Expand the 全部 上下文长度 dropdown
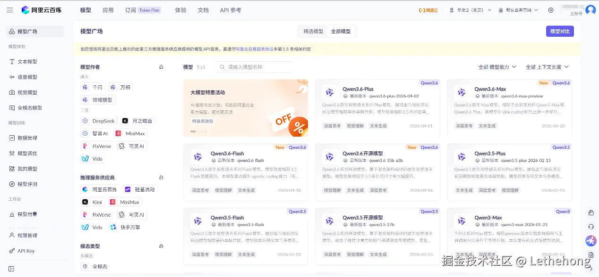The height and width of the screenshot is (277, 599). [x=547, y=67]
